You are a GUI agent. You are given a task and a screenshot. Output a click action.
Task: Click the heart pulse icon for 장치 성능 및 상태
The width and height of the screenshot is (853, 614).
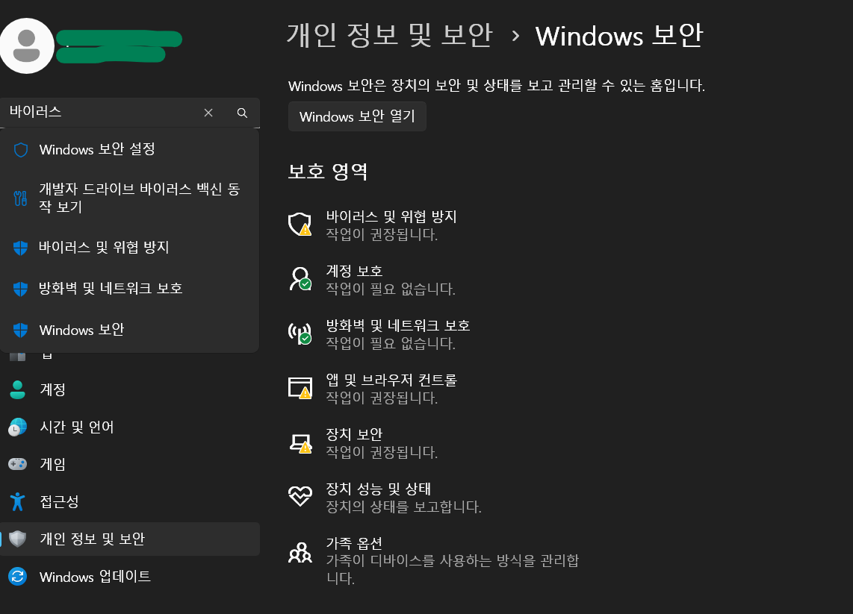coord(300,496)
